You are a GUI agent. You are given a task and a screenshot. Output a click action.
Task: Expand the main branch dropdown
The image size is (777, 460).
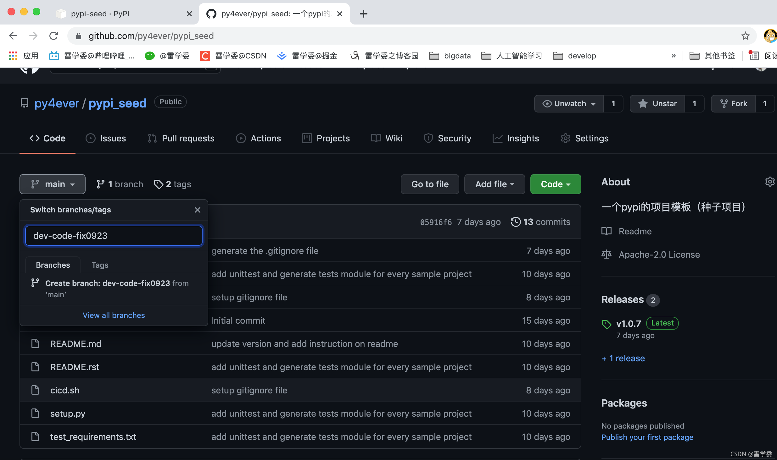point(53,184)
